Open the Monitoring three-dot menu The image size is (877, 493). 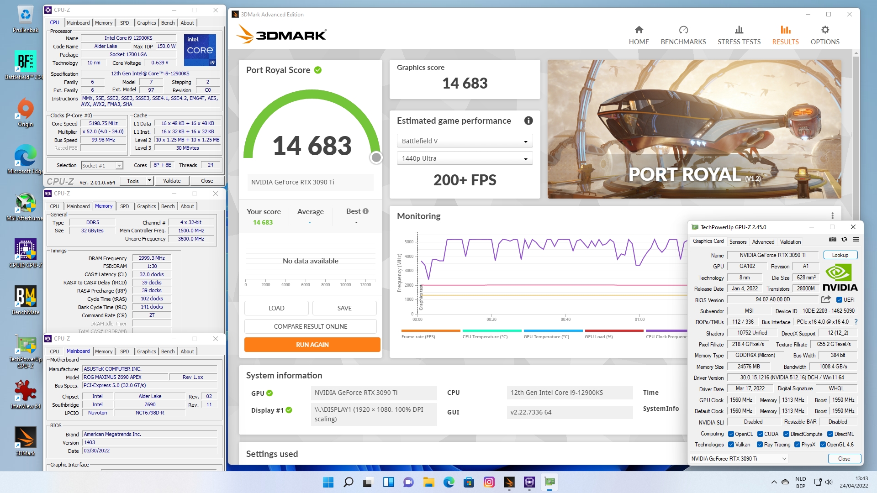832,216
